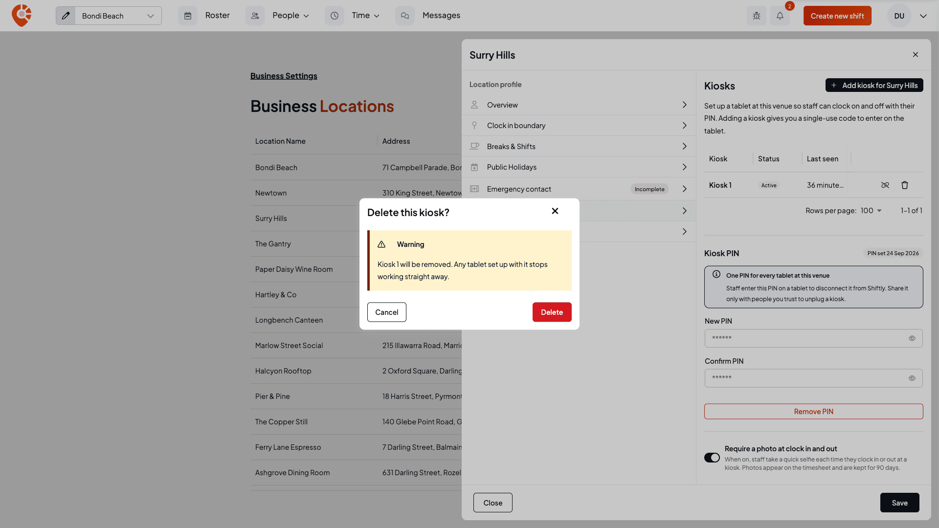Expand the People menu

(291, 16)
